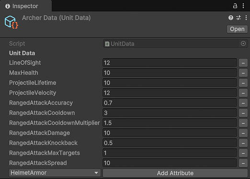Edit the RangedAttackDamage value field
The width and height of the screenshot is (250, 179).
point(170,133)
